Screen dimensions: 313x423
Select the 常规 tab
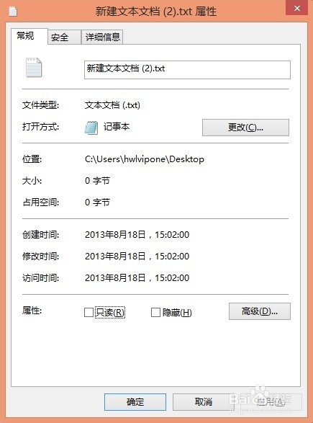tap(30, 36)
